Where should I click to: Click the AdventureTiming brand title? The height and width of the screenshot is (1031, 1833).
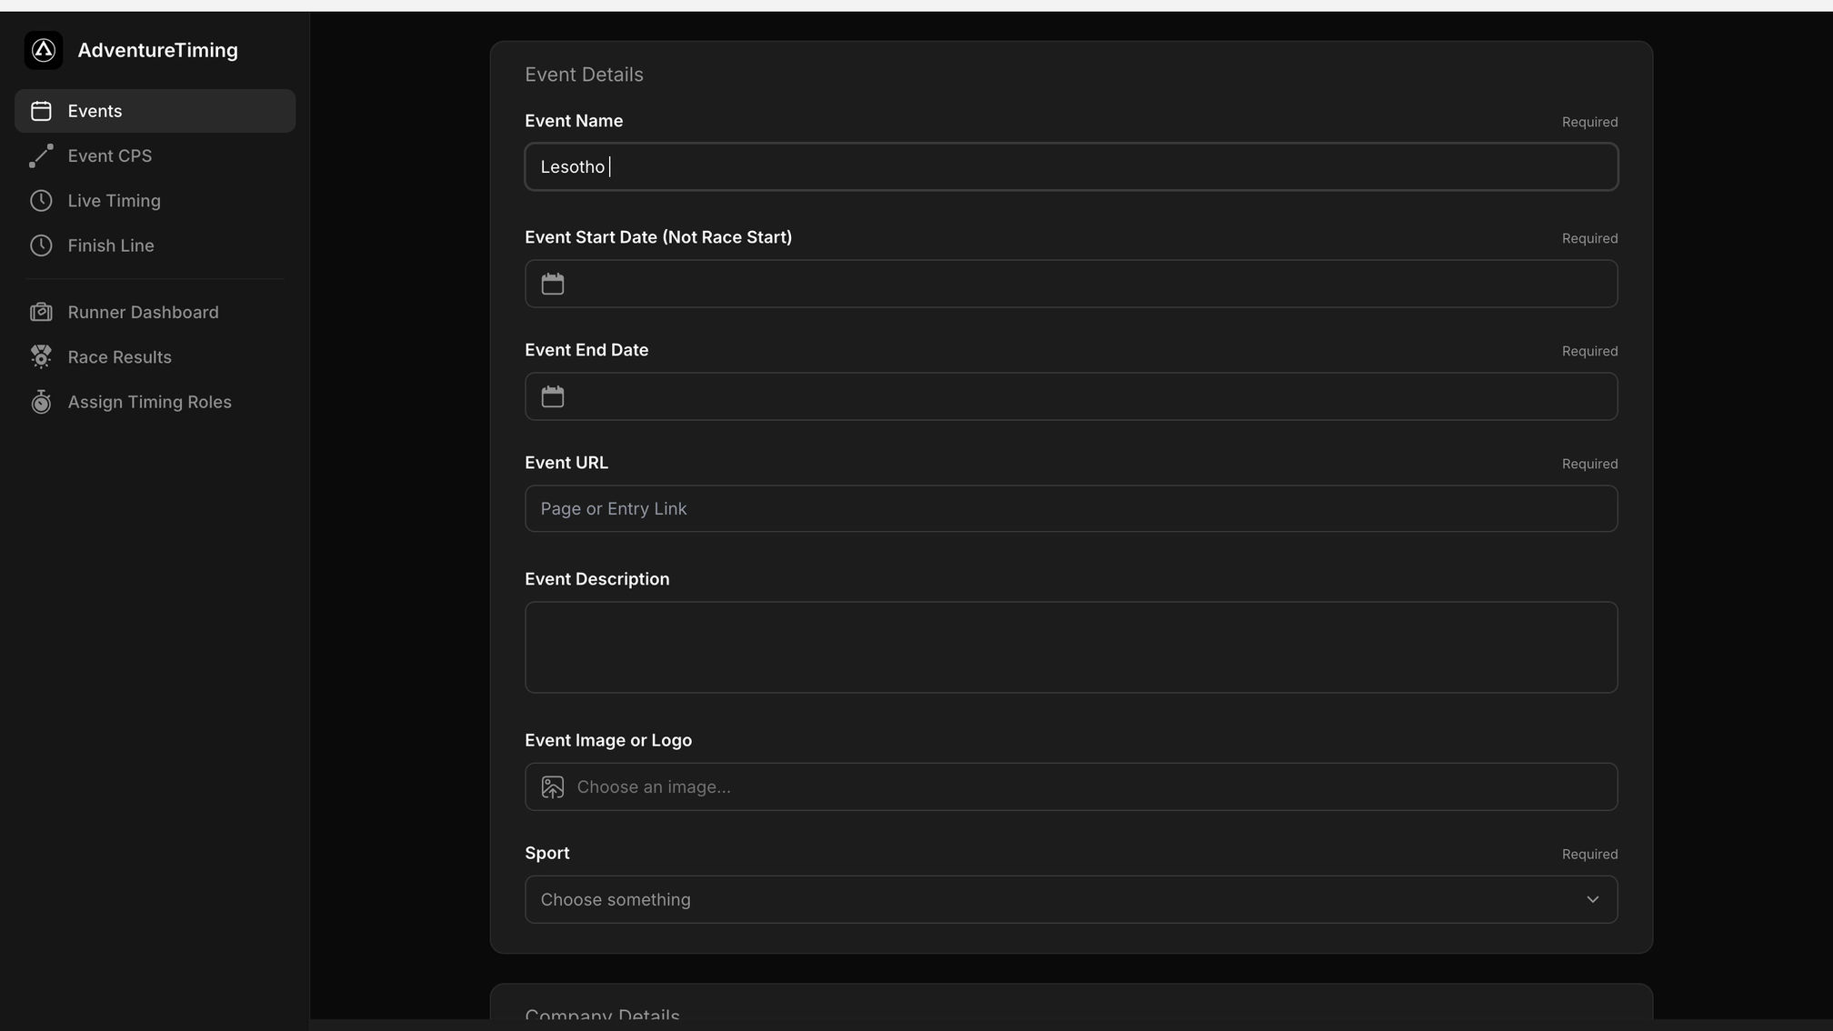point(157,51)
